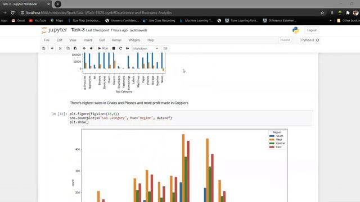Restart the kernel icon
360x202 pixels.
pyautogui.click(x=120, y=48)
